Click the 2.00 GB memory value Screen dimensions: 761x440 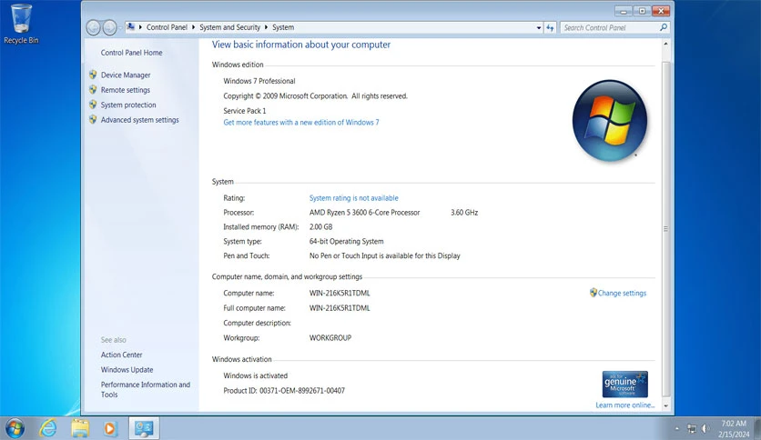click(320, 226)
